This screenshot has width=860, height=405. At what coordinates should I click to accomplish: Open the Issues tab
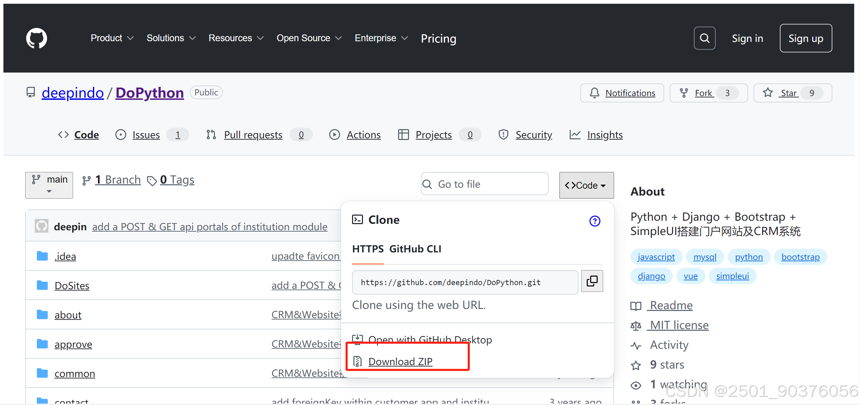pos(146,135)
